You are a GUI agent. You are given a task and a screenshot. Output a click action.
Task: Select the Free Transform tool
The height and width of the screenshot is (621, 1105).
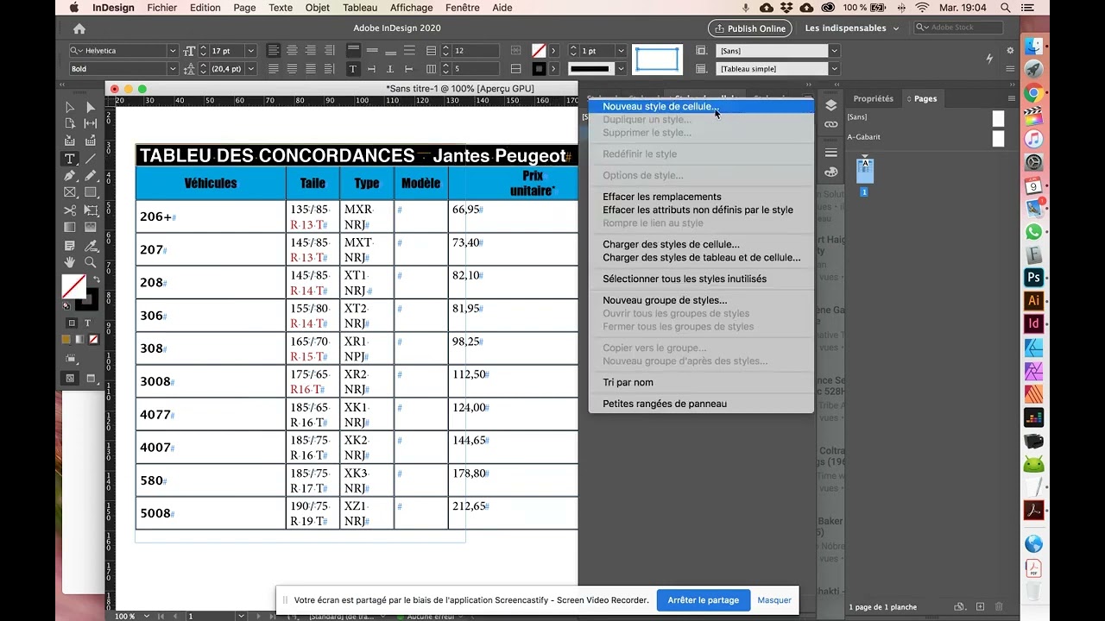(x=91, y=210)
